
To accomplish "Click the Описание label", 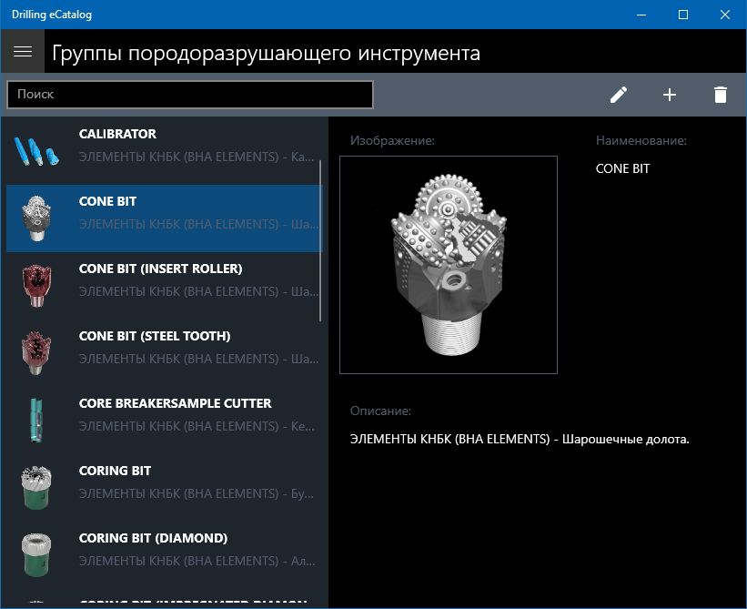I will (x=380, y=411).
